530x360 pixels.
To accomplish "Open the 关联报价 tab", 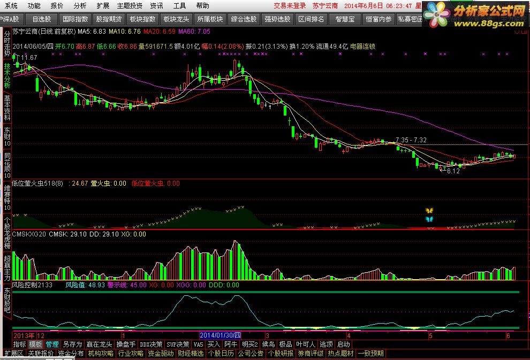I will [x=41, y=354].
